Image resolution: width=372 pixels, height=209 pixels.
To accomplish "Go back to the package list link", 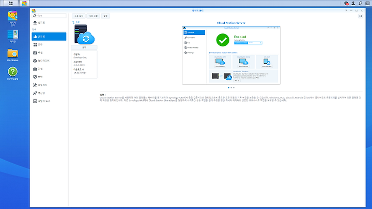I will click(76, 22).
